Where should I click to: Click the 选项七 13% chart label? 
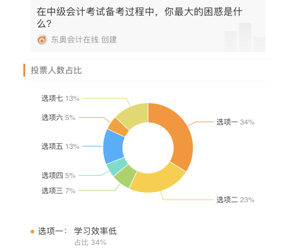point(60,98)
